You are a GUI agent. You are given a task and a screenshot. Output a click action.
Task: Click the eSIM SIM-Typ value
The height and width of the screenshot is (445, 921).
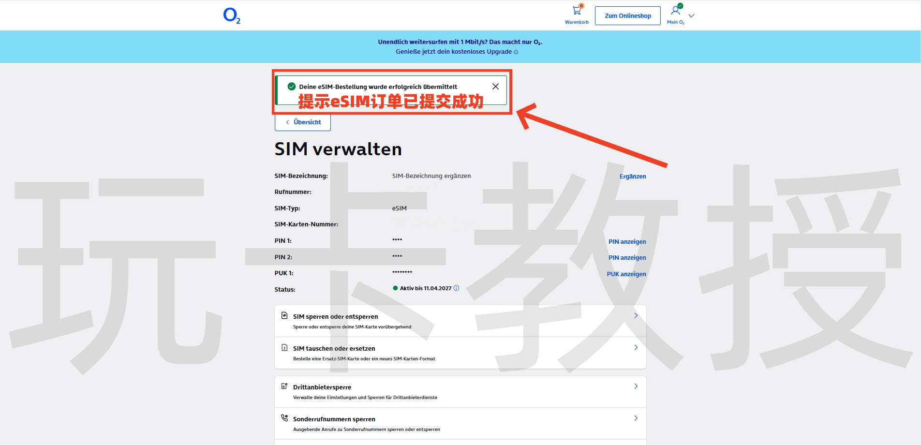(x=400, y=208)
